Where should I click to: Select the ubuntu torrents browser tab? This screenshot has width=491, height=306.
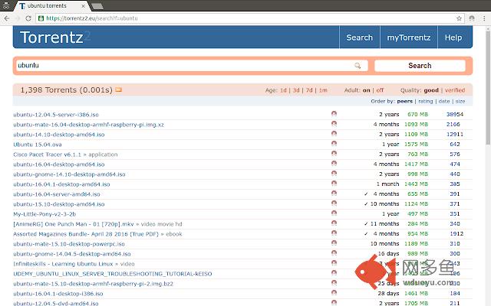pyautogui.click(x=50, y=6)
